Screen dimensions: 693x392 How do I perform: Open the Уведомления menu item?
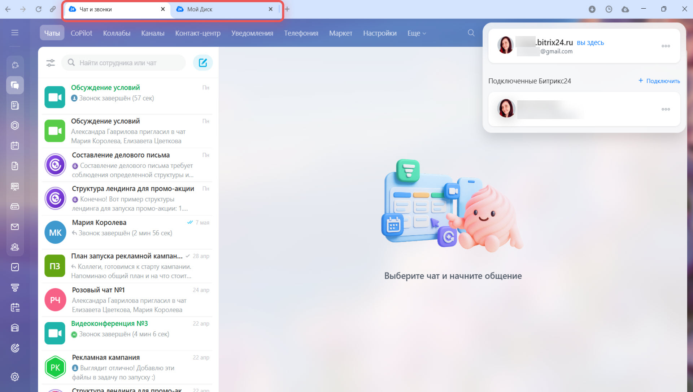252,33
